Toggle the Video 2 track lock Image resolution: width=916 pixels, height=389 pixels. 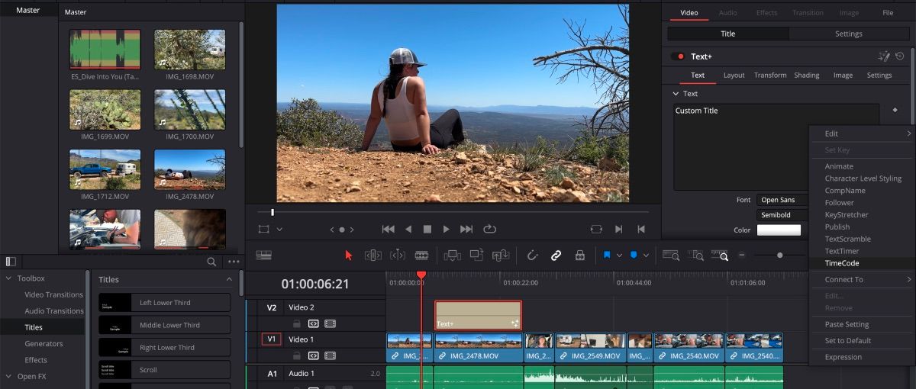pos(296,323)
